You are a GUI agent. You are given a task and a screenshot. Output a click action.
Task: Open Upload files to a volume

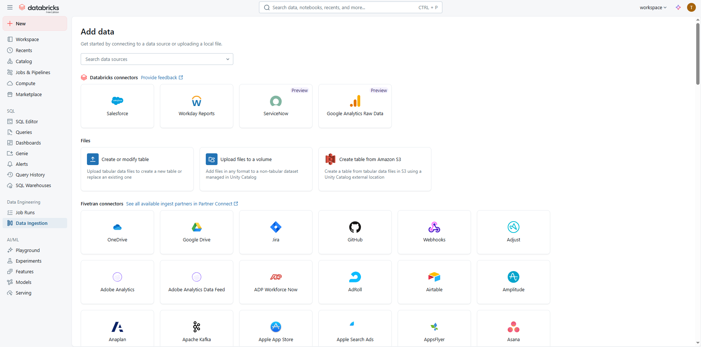tap(256, 169)
